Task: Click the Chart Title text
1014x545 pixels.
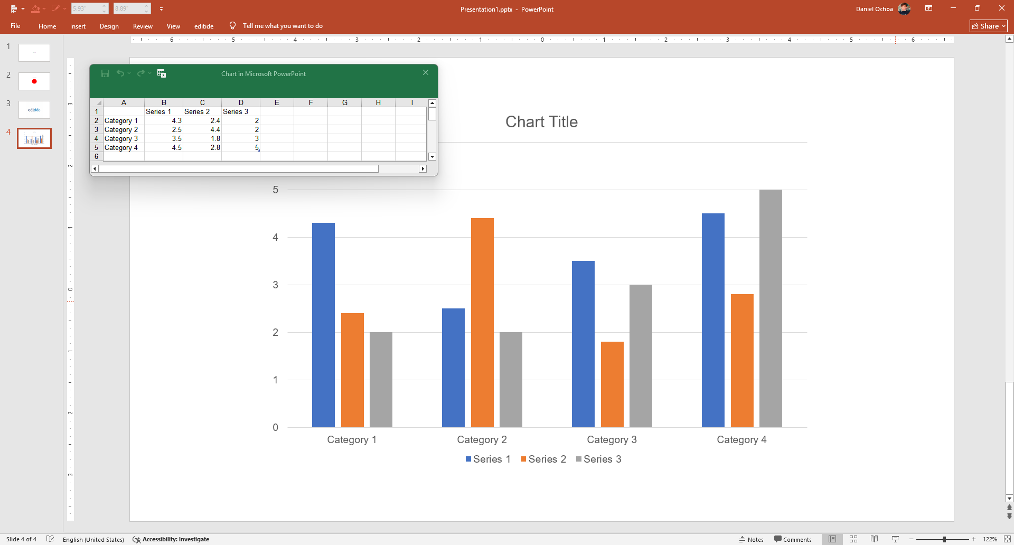Action: click(x=541, y=122)
